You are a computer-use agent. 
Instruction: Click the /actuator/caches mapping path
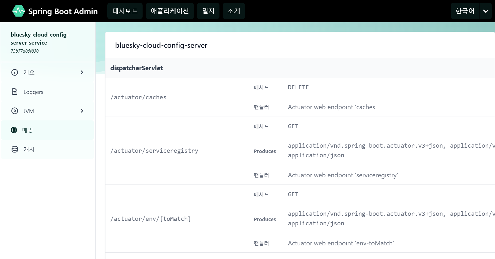(138, 97)
